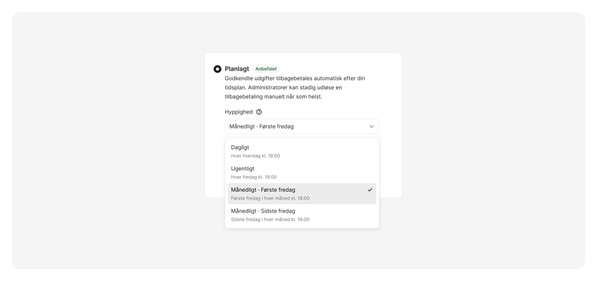The width and height of the screenshot is (597, 281).
Task: Click the description text about Godkendte udgifter
Action: click(x=295, y=87)
